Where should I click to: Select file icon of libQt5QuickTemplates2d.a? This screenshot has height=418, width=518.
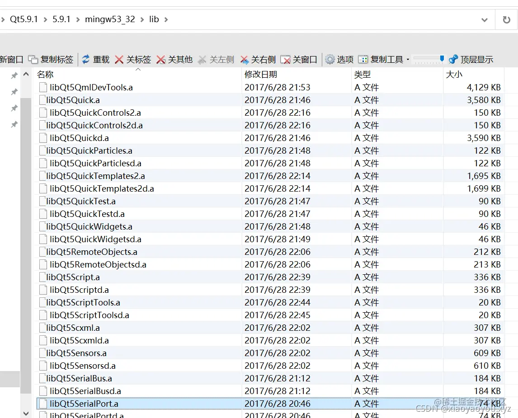pyautogui.click(x=43, y=188)
